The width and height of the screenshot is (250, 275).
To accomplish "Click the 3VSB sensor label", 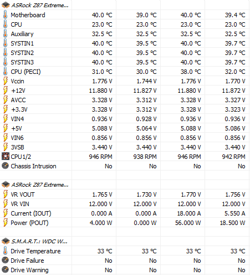I will (17, 147).
